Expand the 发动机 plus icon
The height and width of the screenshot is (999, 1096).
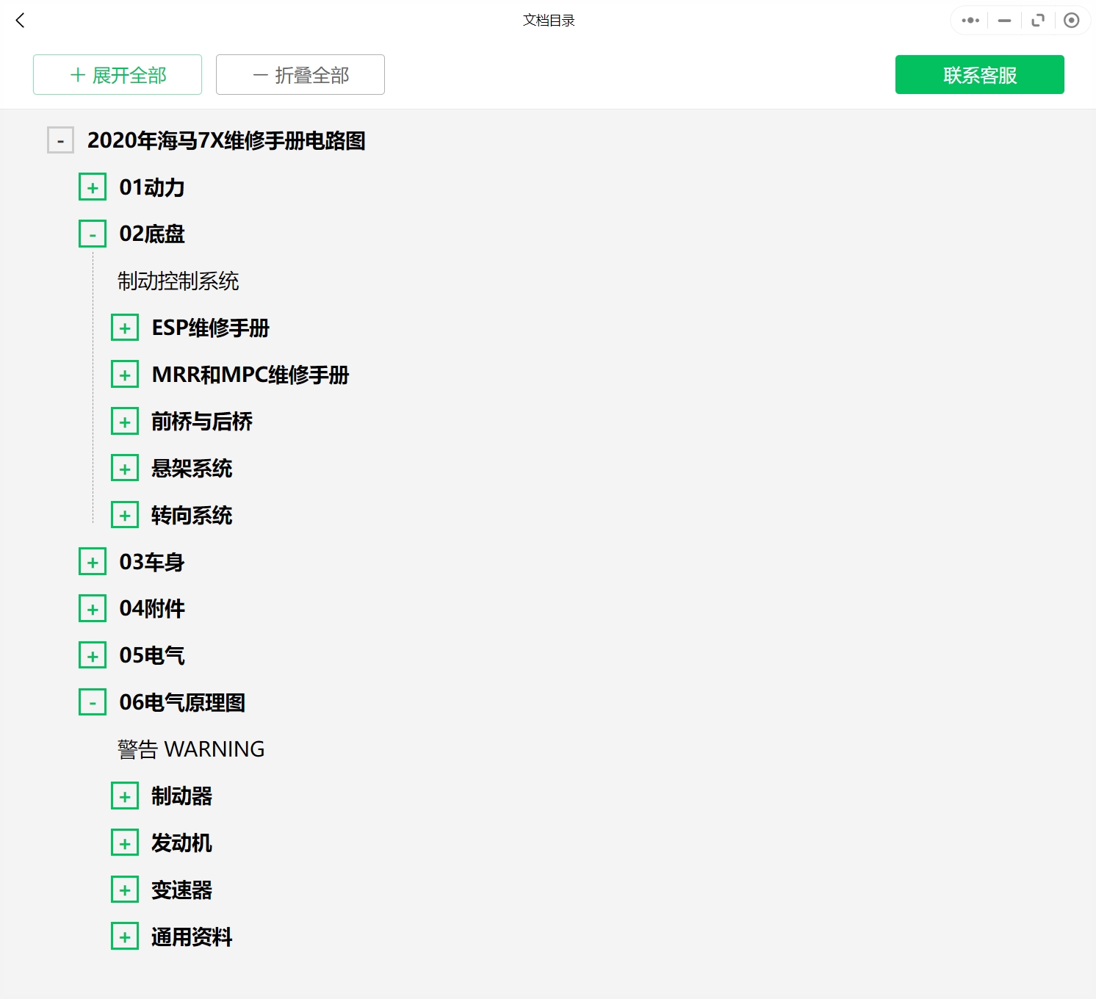pos(125,843)
